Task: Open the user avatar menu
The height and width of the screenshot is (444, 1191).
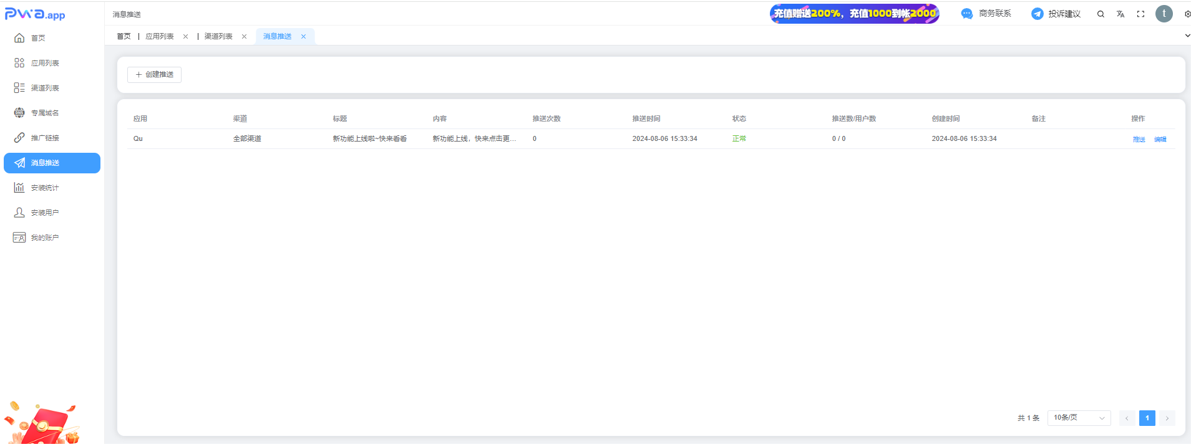Action: coord(1164,14)
